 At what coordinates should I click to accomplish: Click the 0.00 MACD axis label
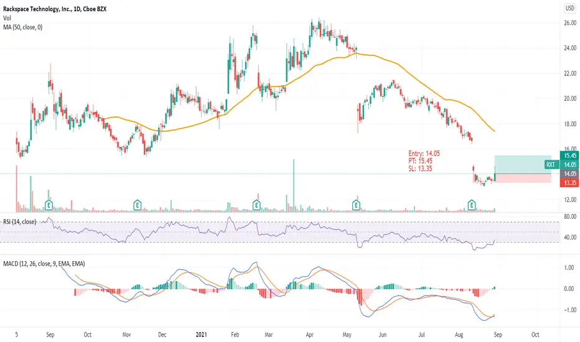pyautogui.click(x=569, y=289)
